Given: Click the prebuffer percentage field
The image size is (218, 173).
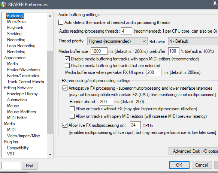Looking at the screenshot, I should click(174, 51).
